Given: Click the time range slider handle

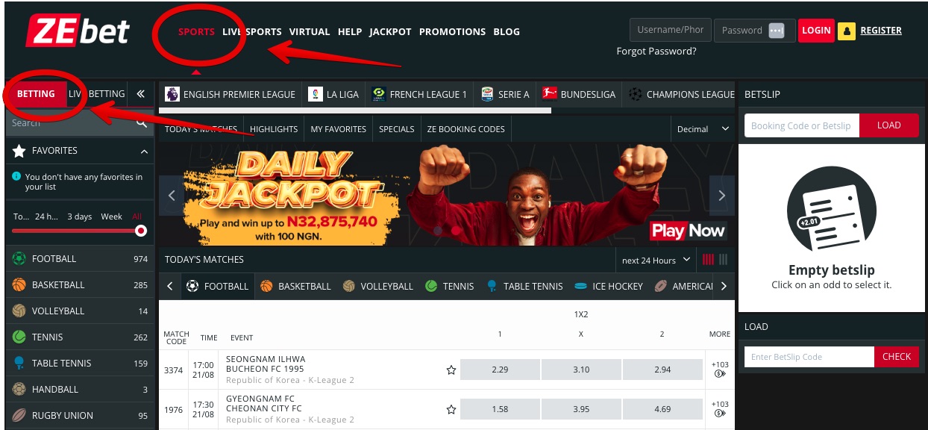Looking at the screenshot, I should pos(141,231).
